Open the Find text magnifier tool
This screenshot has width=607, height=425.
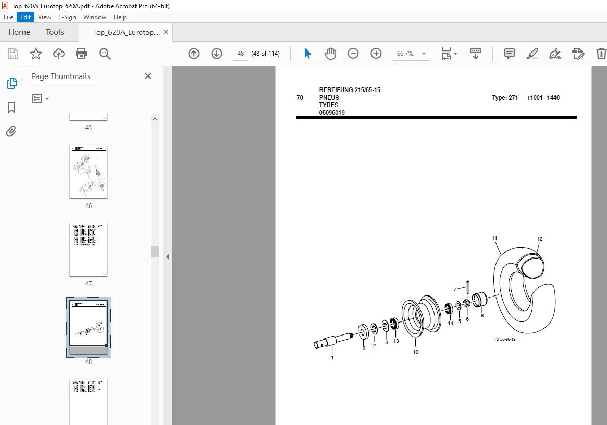pos(105,53)
